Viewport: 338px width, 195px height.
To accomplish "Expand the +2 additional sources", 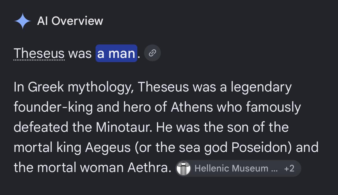I will 289,168.
